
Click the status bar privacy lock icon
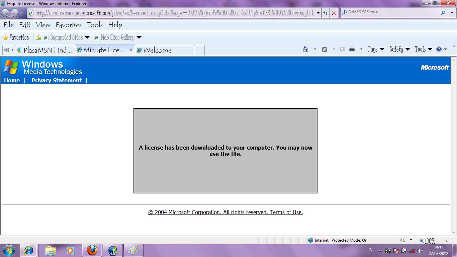click(402, 240)
